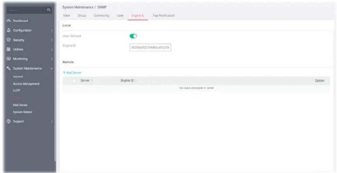Expand the Utilities menu chevron

[x=52, y=49]
